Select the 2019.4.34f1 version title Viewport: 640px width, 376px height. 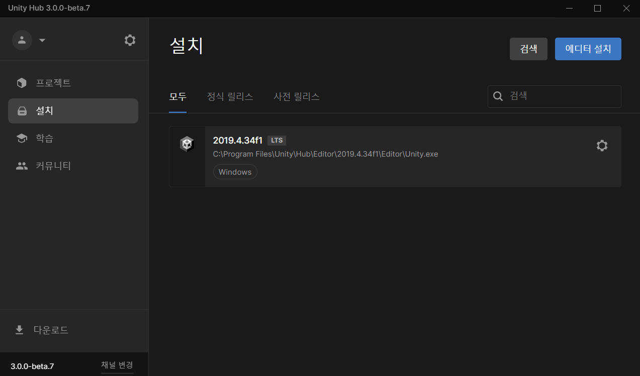(238, 141)
